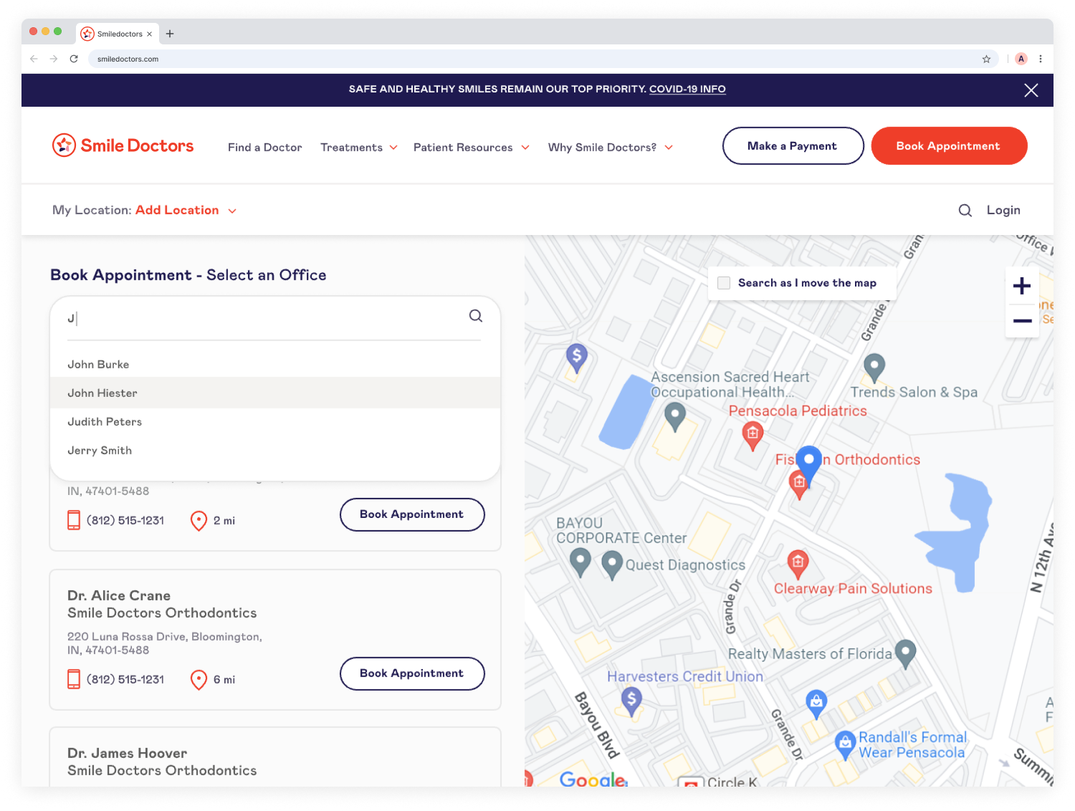Image resolution: width=1075 pixels, height=811 pixels.
Task: Close the COVID-19 announcement banner
Action: (1031, 90)
